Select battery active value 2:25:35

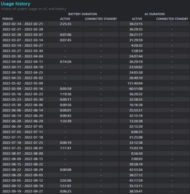pyautogui.click(x=66, y=24)
